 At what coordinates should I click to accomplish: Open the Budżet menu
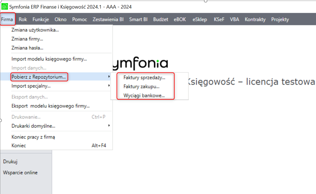pyautogui.click(x=160, y=19)
